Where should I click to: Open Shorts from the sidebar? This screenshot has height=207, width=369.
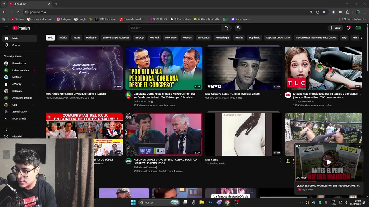[20, 45]
